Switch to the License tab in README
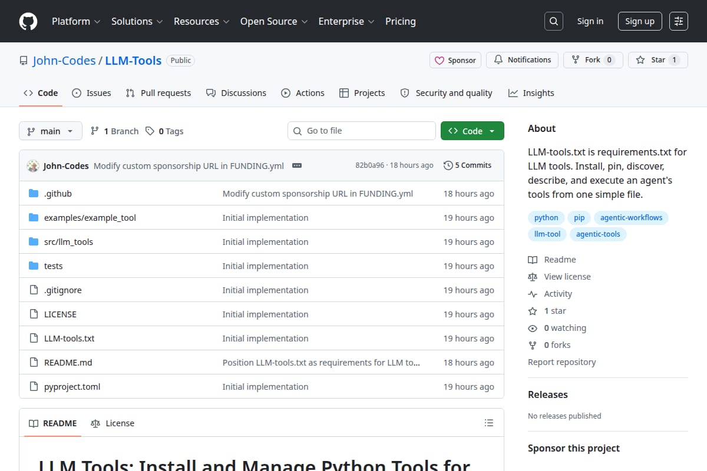This screenshot has height=471, width=707. 113,423
